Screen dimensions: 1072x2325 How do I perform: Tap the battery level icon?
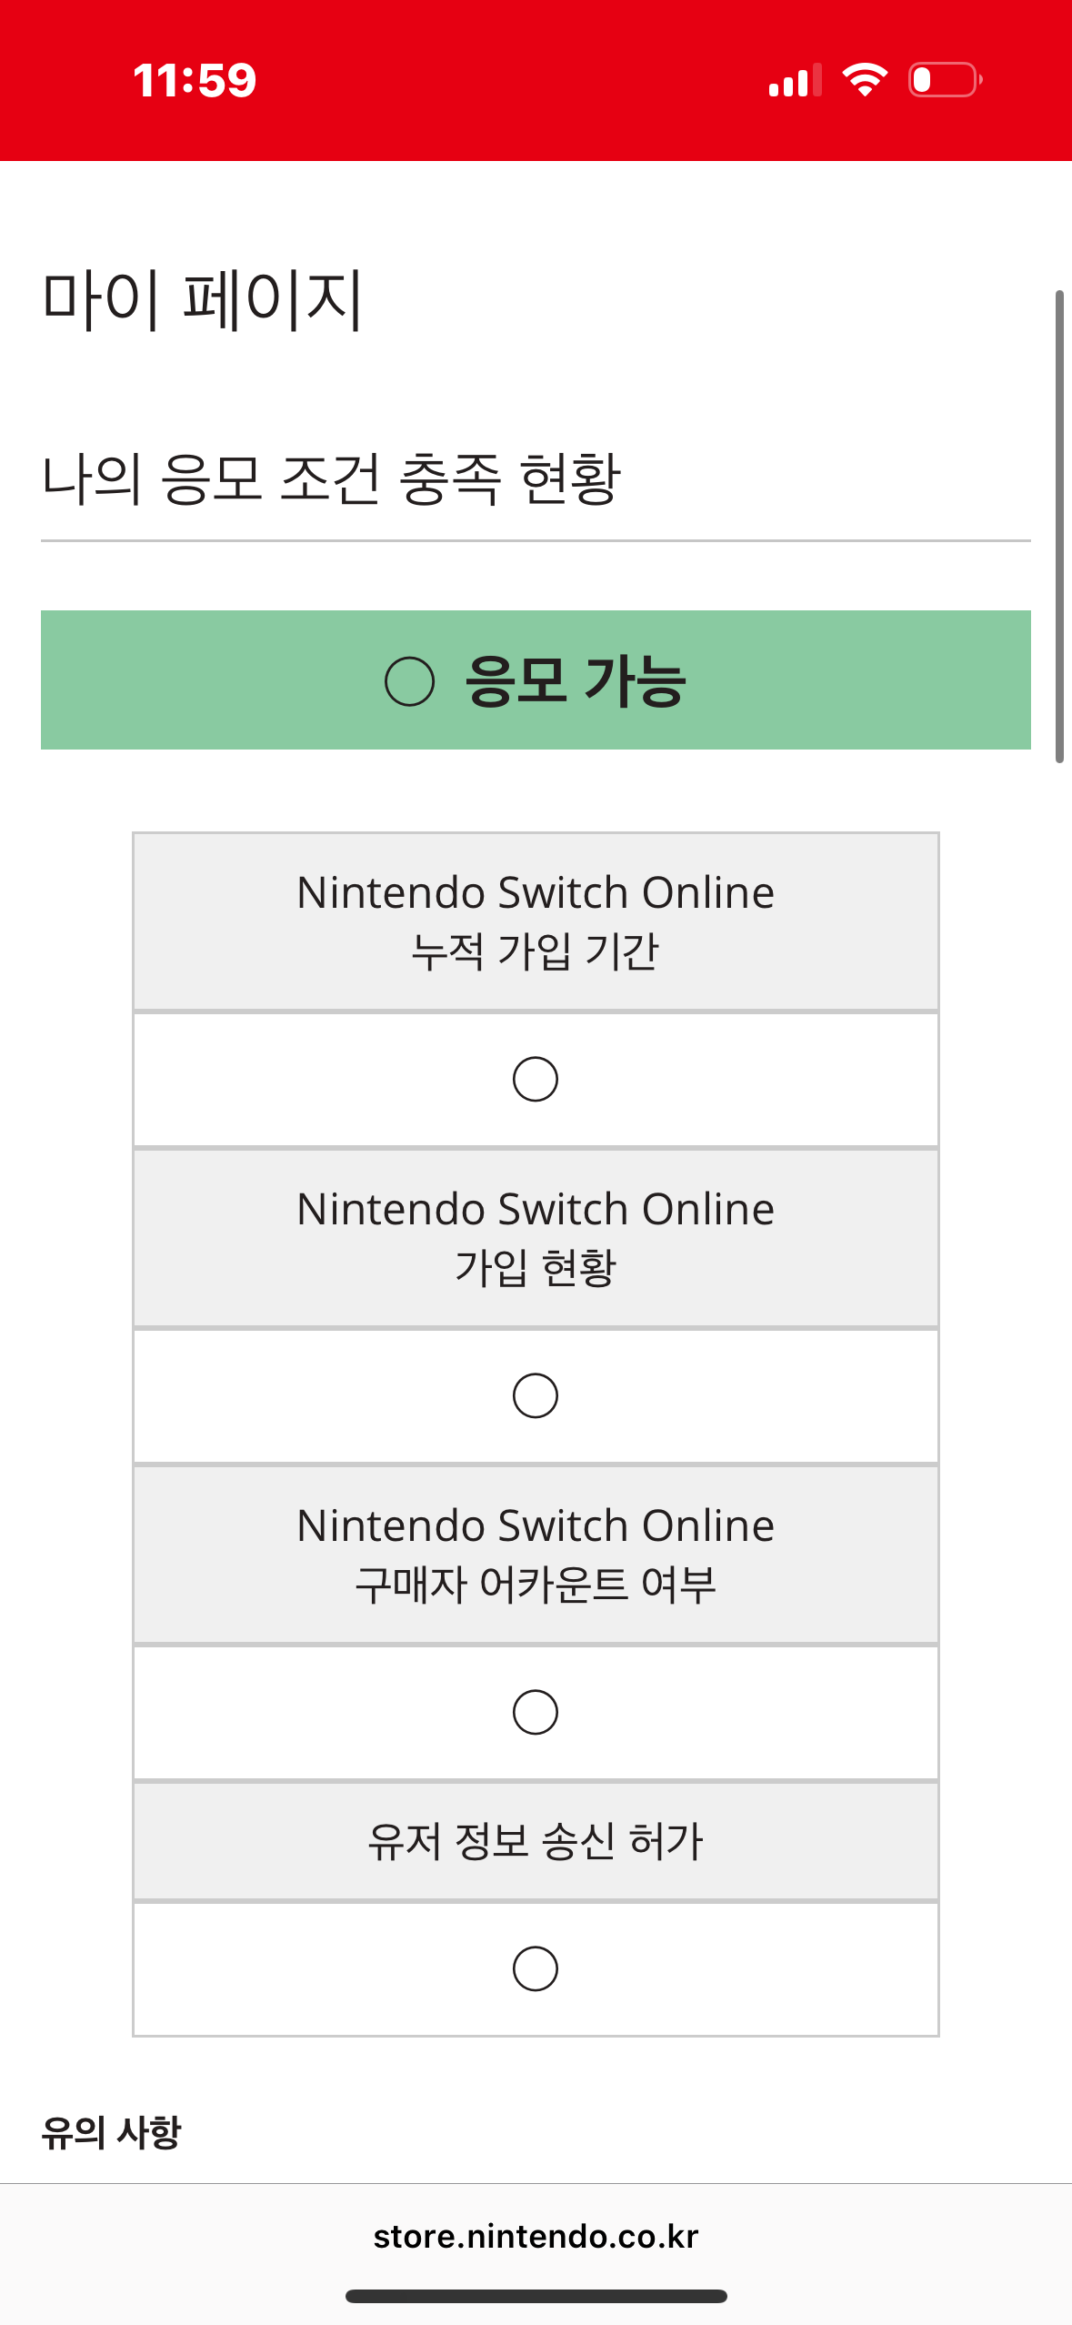click(x=945, y=80)
